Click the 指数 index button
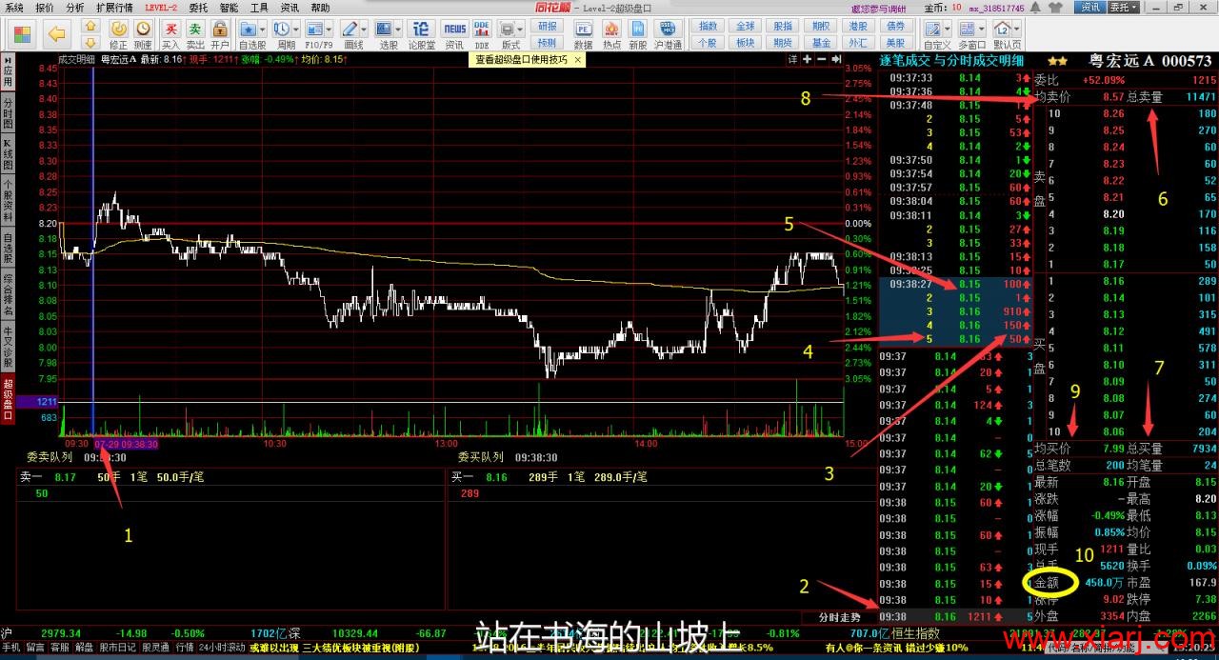This screenshot has height=660, width=1219. (x=708, y=26)
